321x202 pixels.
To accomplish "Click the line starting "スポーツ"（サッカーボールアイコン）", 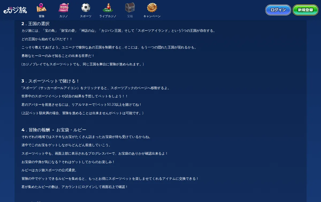I will click(x=95, y=88).
